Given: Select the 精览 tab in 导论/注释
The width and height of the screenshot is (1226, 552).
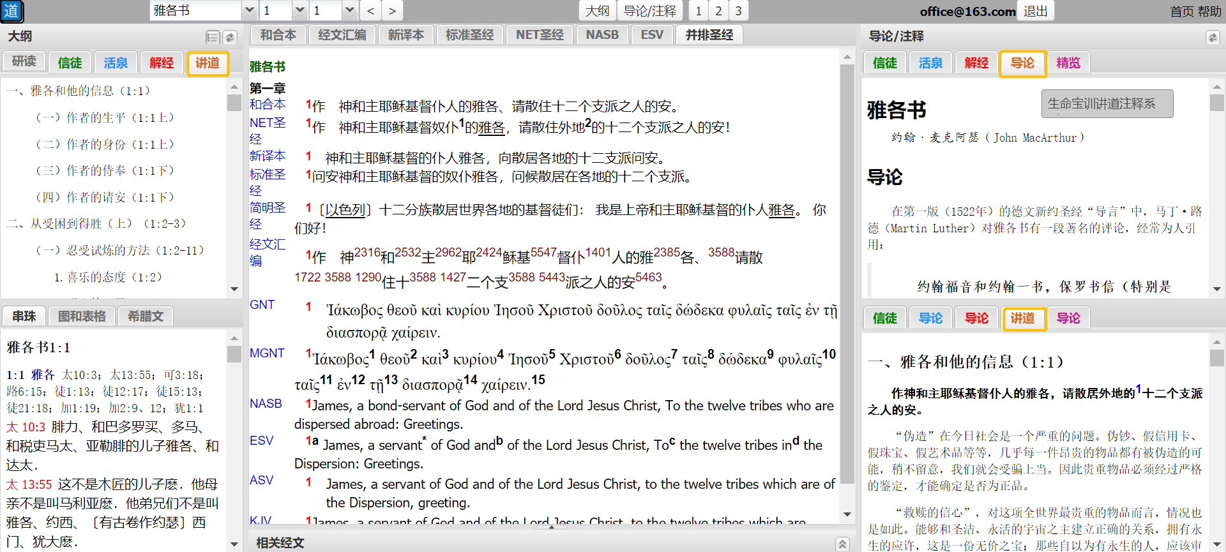Looking at the screenshot, I should [1068, 63].
